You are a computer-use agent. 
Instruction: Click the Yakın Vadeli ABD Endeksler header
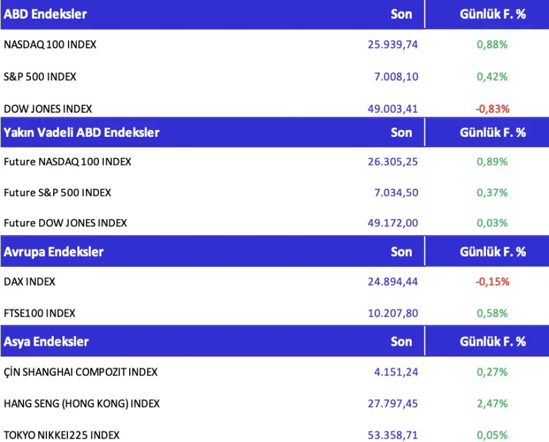point(81,133)
